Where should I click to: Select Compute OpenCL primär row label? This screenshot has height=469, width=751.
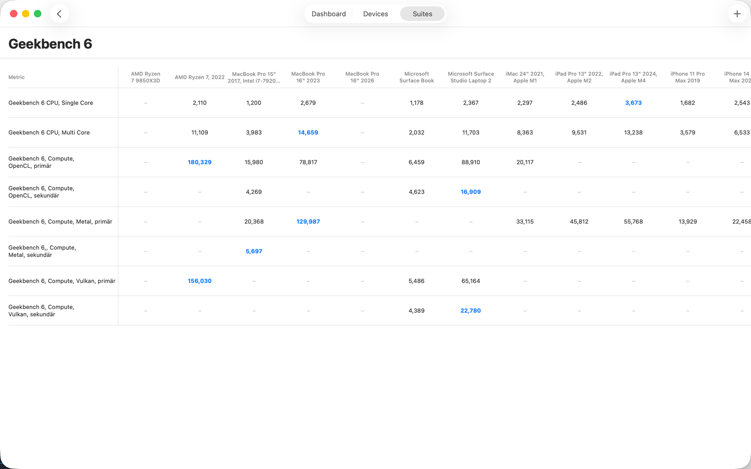(41, 162)
